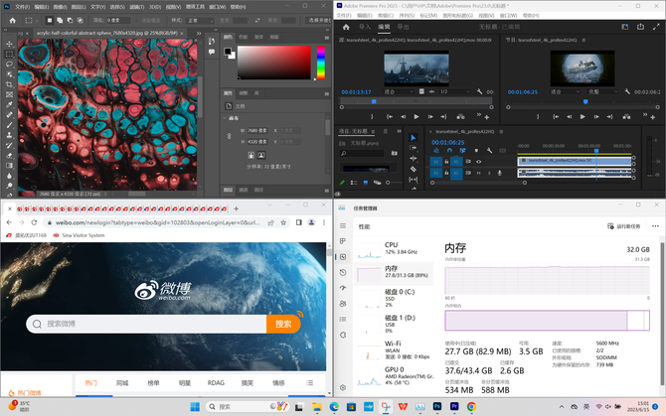Click Photoshop Home icon in options bar

[x=13, y=21]
